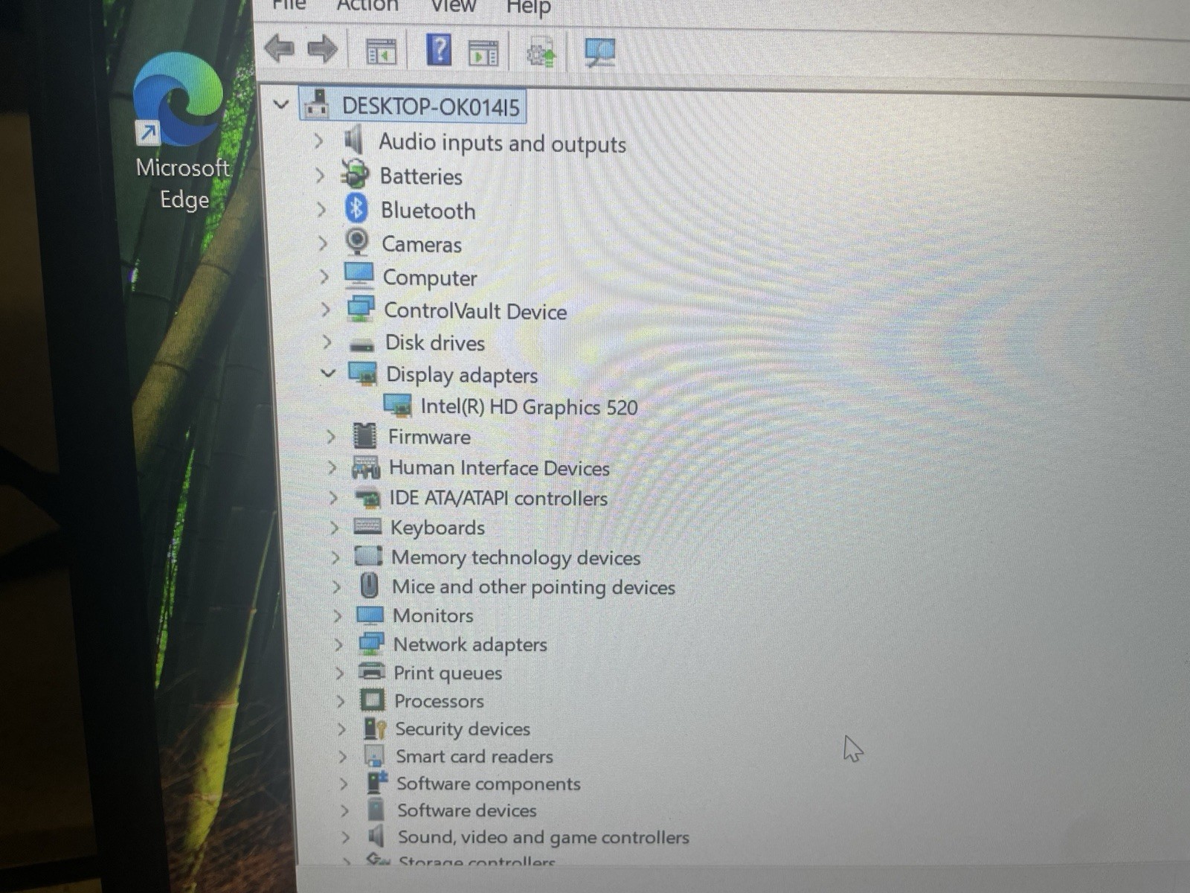
Task: Select Intel(R) HD Graphics 520 device
Action: click(x=529, y=407)
